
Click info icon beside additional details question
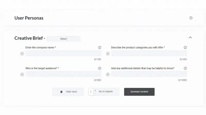[x=185, y=68]
